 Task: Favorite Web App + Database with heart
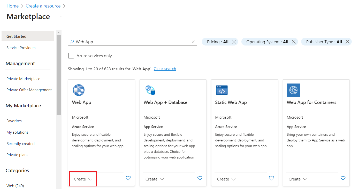click(x=200, y=178)
